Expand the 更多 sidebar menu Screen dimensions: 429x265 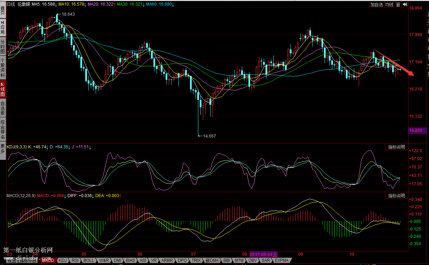(3, 150)
